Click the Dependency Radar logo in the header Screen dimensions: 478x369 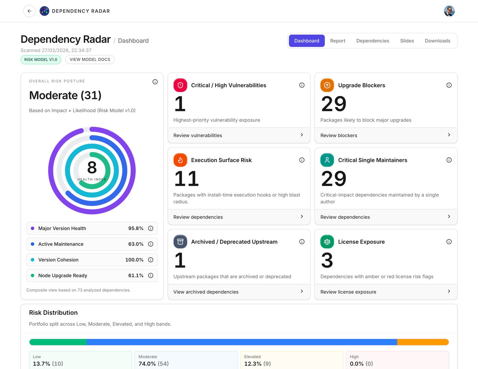[44, 11]
